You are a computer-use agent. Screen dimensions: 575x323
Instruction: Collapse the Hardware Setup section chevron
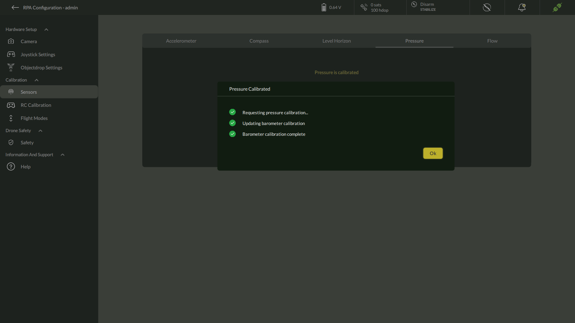[46, 29]
